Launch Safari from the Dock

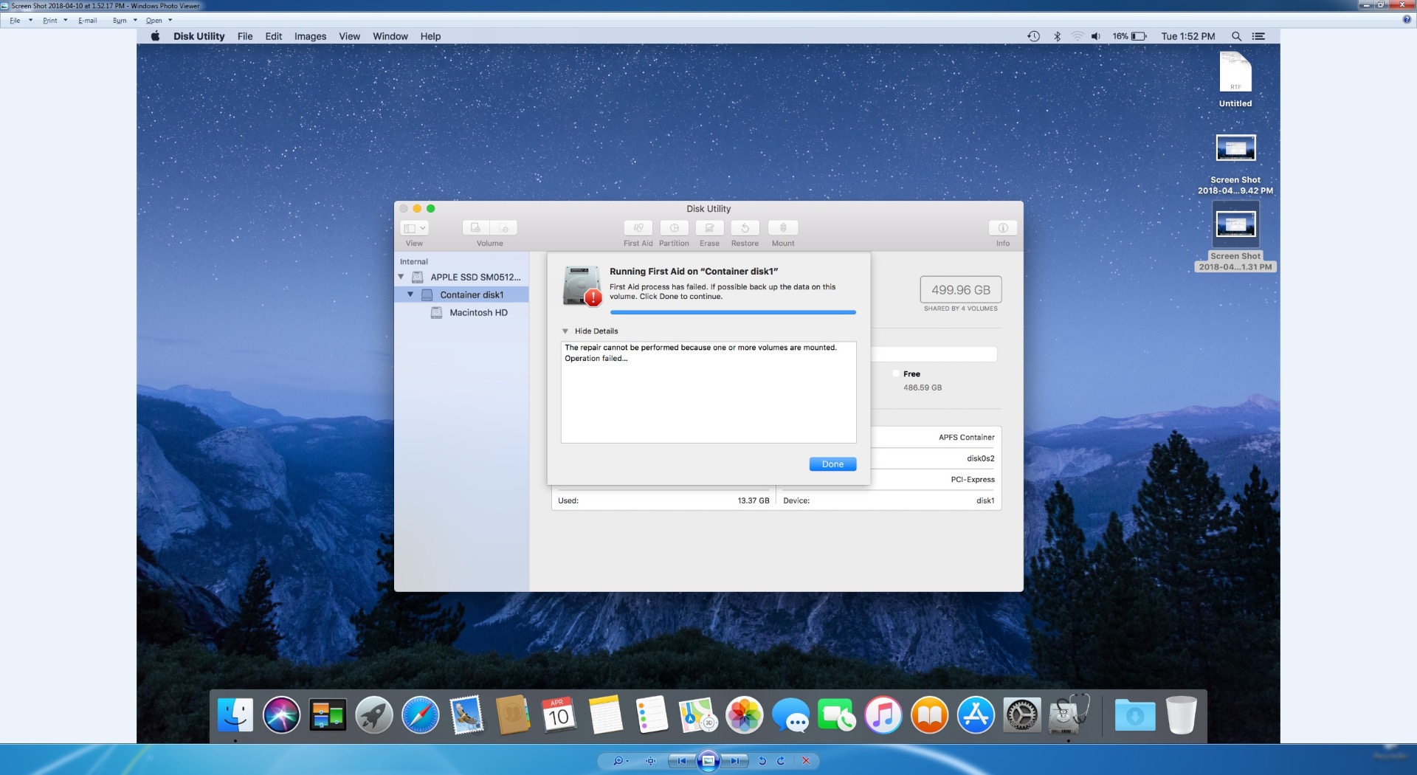click(421, 715)
